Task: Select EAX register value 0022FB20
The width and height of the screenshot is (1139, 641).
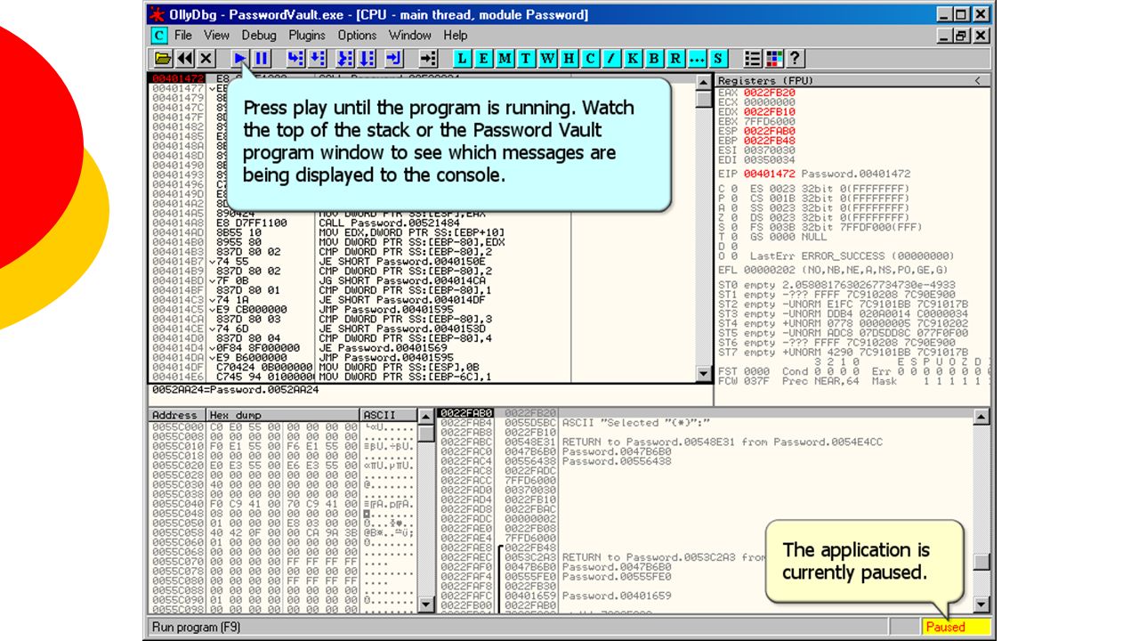Action: (770, 93)
